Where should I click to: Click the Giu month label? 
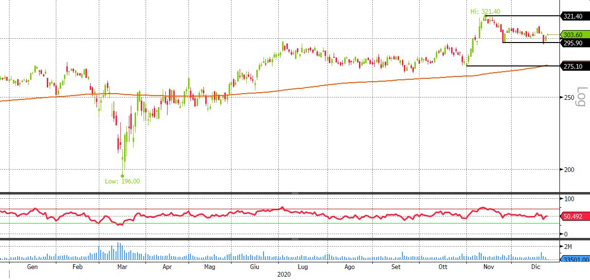click(x=256, y=267)
